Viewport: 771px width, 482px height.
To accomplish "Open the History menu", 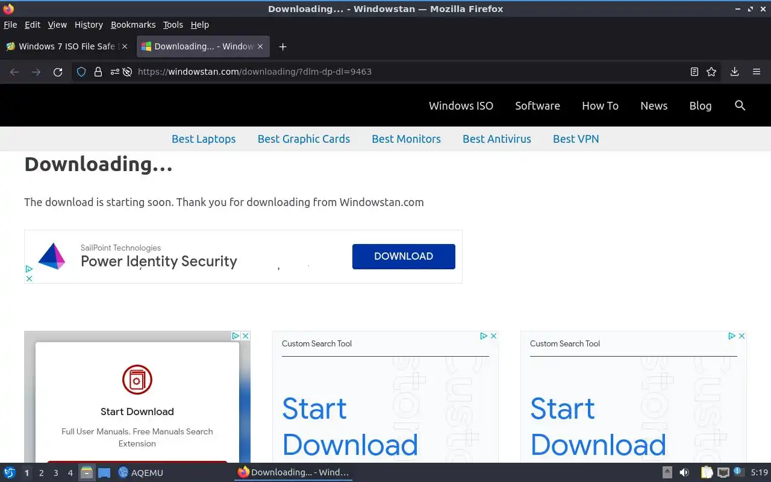I will pos(89,25).
